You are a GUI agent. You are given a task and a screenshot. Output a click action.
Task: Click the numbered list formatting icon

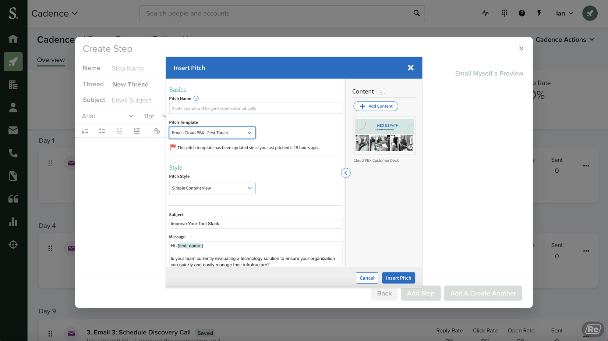click(85, 131)
